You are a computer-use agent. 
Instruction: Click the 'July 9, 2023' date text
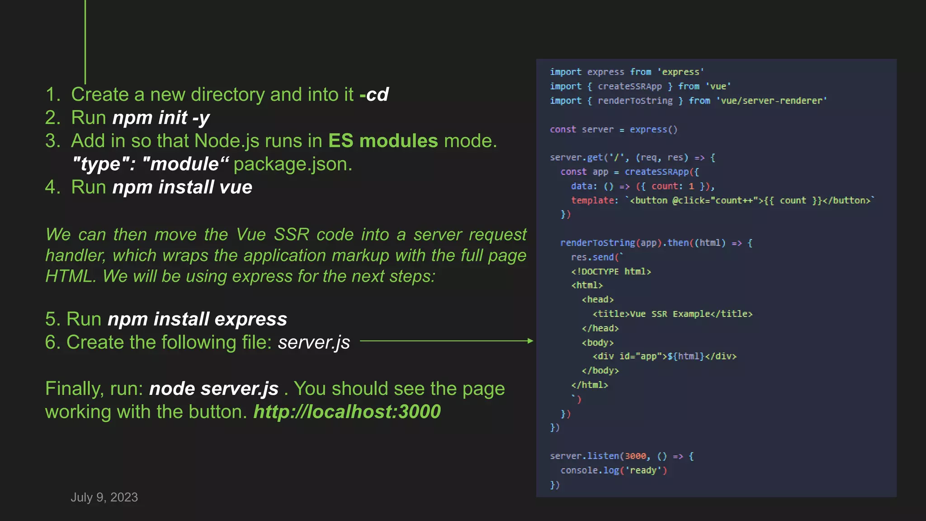104,497
